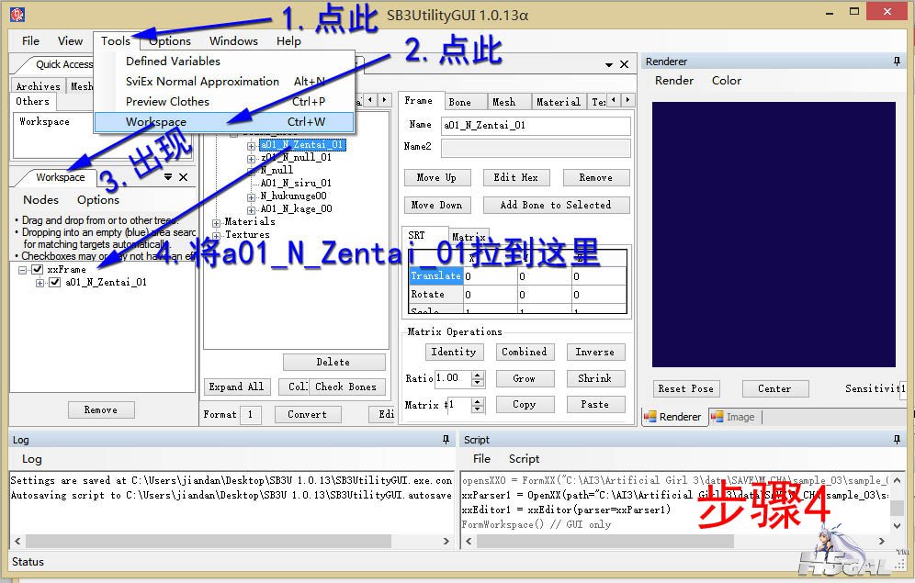Open the Archives tab in Quick Access
Viewport: 915px width, 583px height.
[38, 86]
